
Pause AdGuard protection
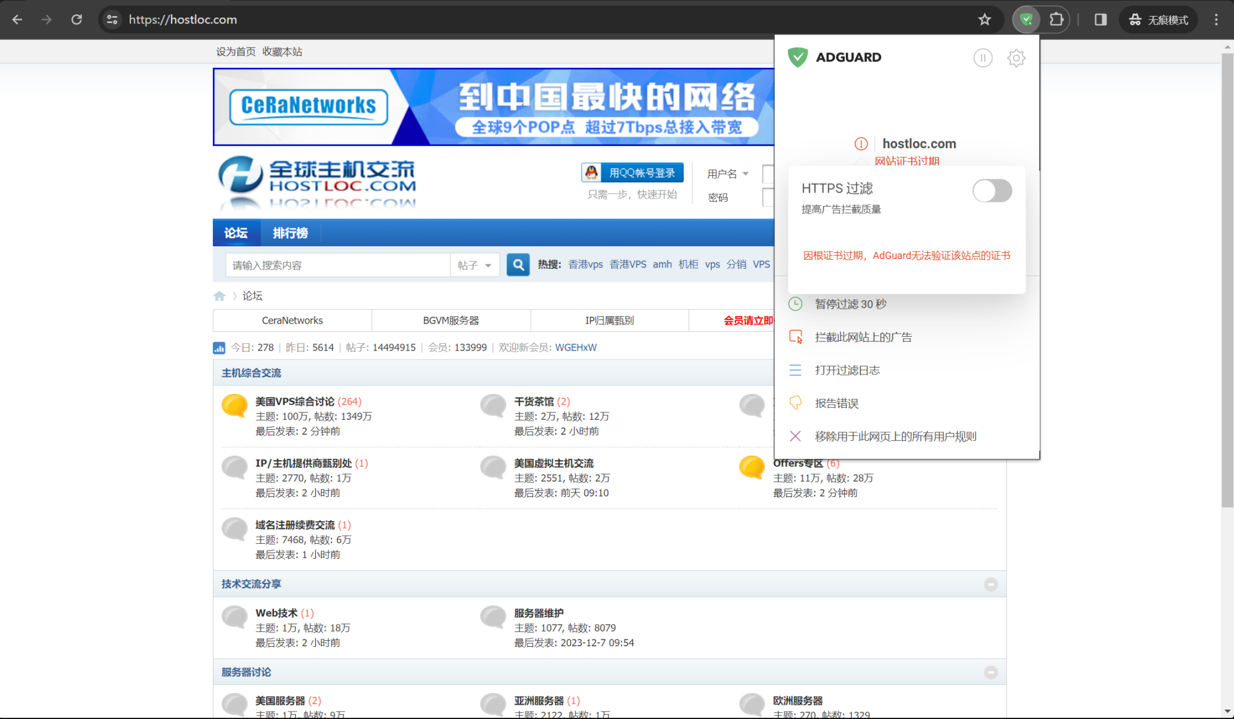pos(983,57)
